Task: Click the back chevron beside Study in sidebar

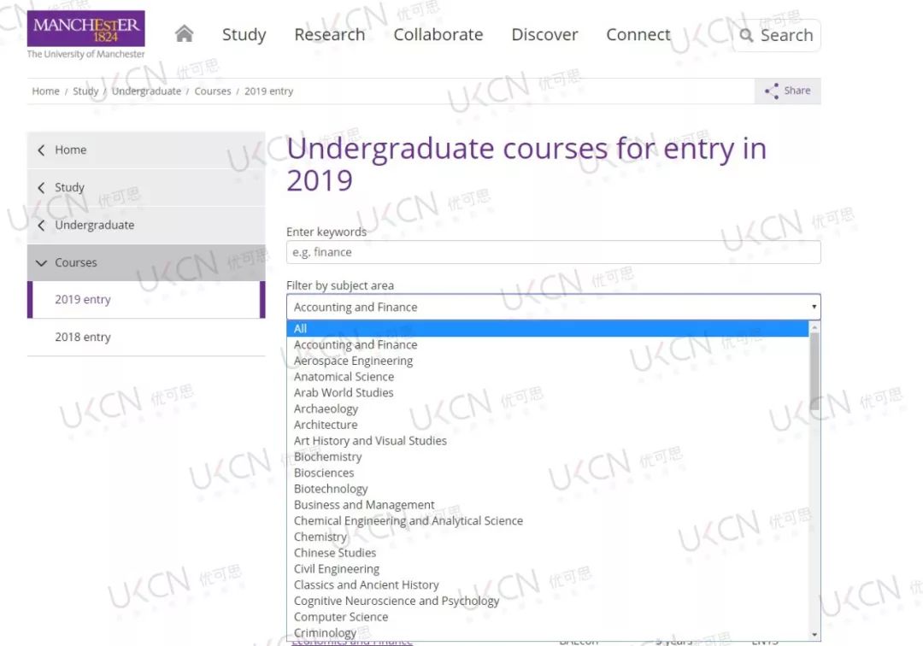Action: [41, 188]
